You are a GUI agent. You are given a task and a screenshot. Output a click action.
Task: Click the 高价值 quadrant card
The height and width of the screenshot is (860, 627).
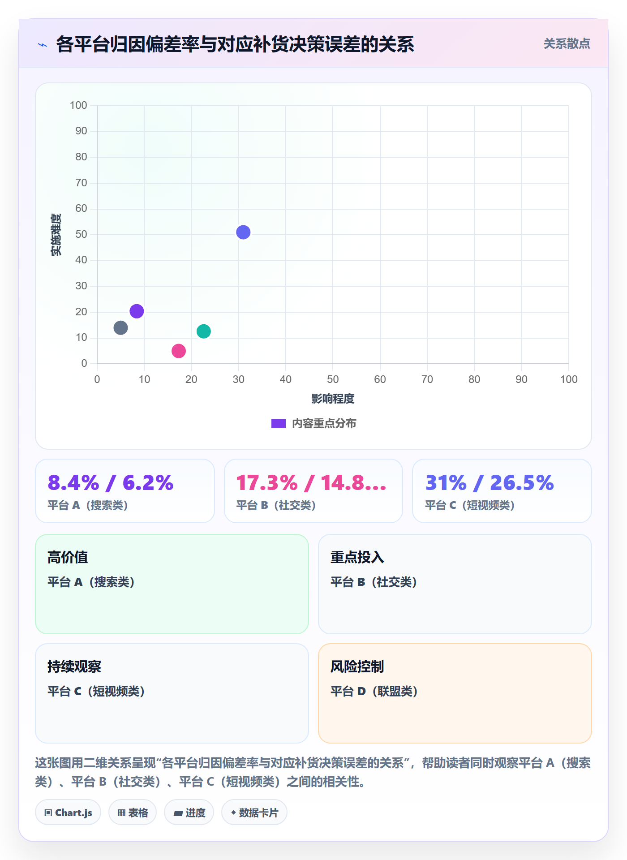click(x=172, y=584)
